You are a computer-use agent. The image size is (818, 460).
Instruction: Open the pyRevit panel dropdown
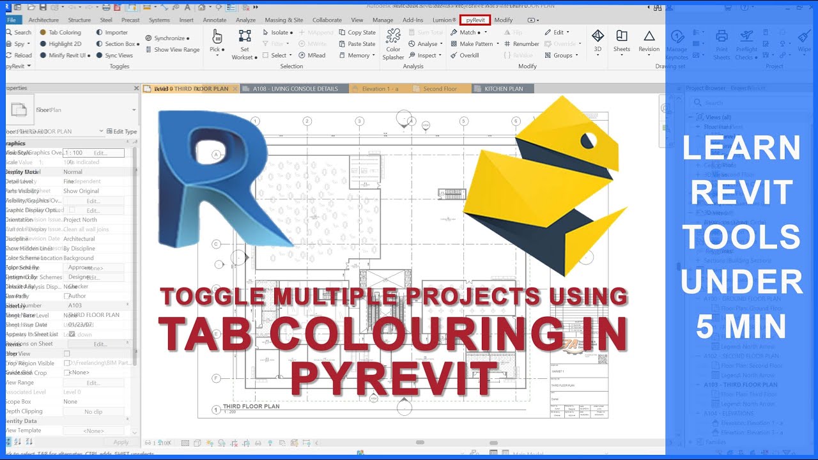[x=18, y=66]
